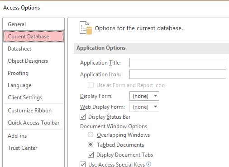
Task: Select Overlapping Windows option
Action: coord(91,135)
